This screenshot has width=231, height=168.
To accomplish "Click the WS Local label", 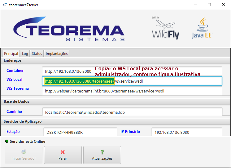I will point(15,80).
